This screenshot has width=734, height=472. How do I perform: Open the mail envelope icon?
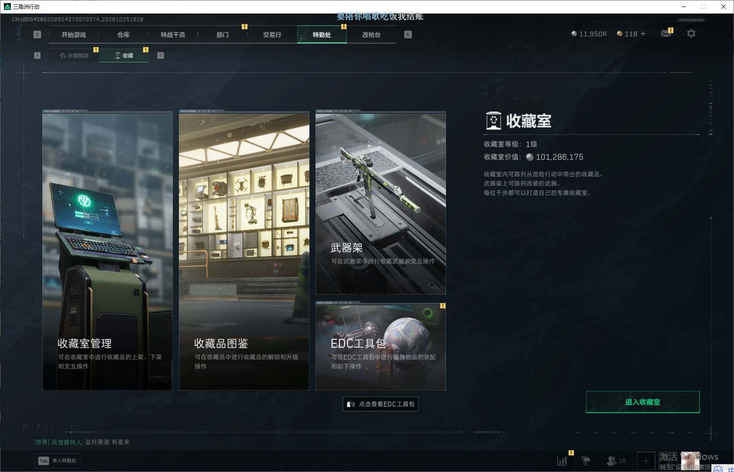[x=666, y=34]
